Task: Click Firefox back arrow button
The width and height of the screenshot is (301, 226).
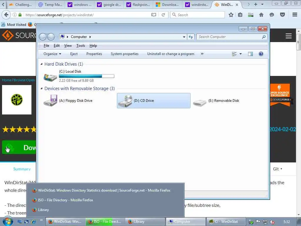Action: click(x=6, y=15)
